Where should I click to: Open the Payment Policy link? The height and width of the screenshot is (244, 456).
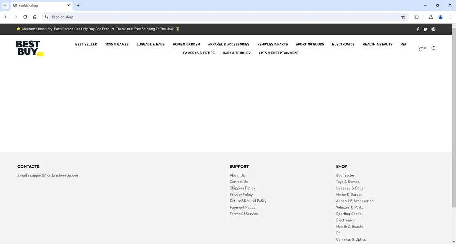point(243,207)
